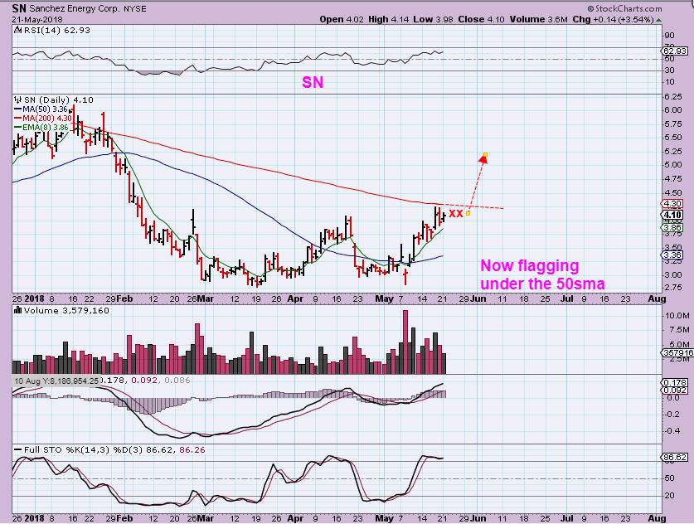The height and width of the screenshot is (524, 694).
Task: Click the 7.5M level on volume axis
Action: coord(679,330)
